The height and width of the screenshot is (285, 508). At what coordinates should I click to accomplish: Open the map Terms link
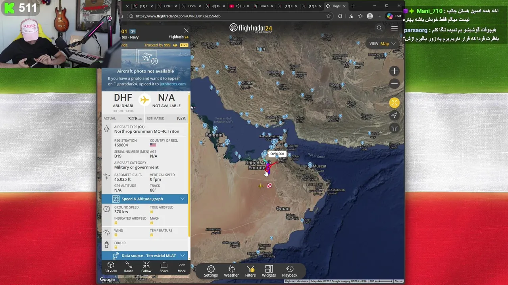[399, 281]
